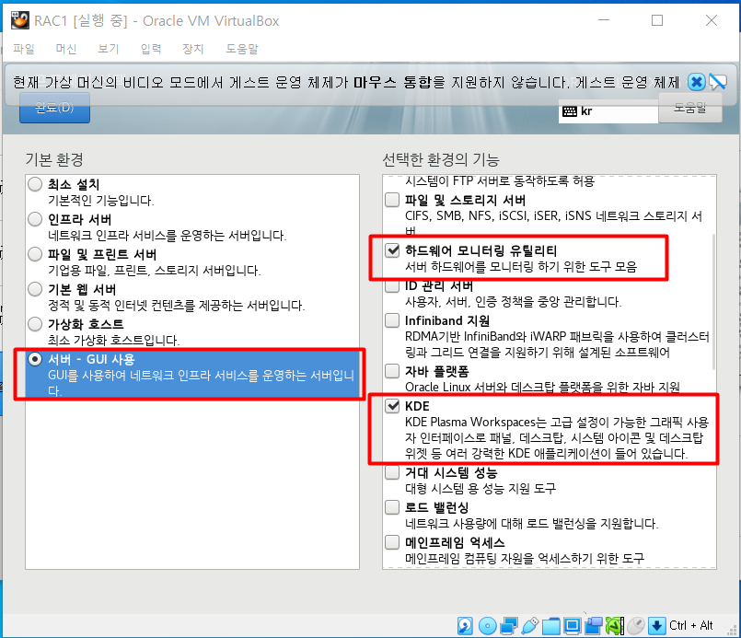Click the 선택한 환경의 기능 heading
741x638 pixels.
[441, 160]
